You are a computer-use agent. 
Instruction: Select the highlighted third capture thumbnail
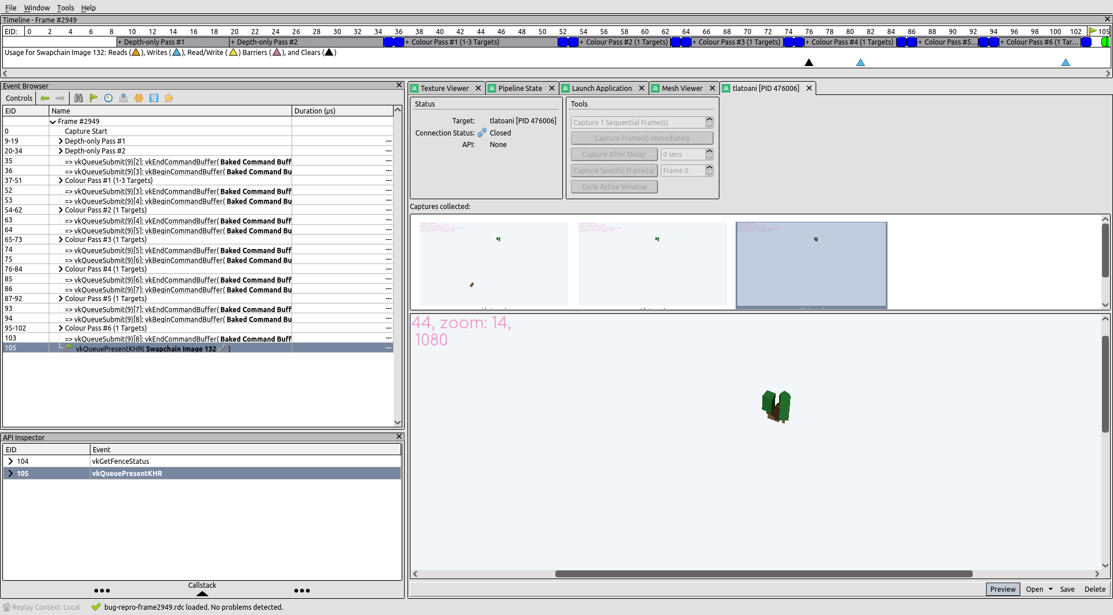(x=811, y=265)
